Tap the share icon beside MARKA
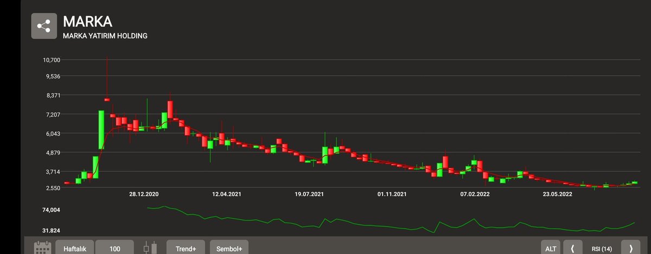This screenshot has height=254, width=651. coord(44,26)
